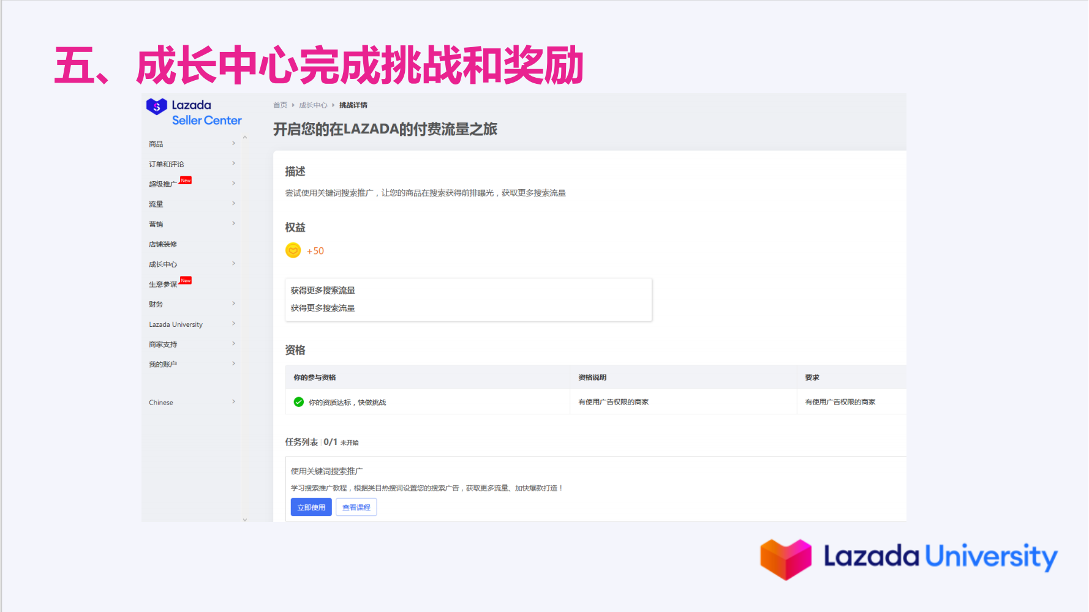The image size is (1089, 612).
Task: Open 订单和评论 in the sidebar
Action: tap(166, 164)
